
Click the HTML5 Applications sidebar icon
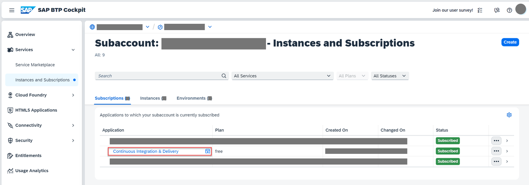[10, 110]
